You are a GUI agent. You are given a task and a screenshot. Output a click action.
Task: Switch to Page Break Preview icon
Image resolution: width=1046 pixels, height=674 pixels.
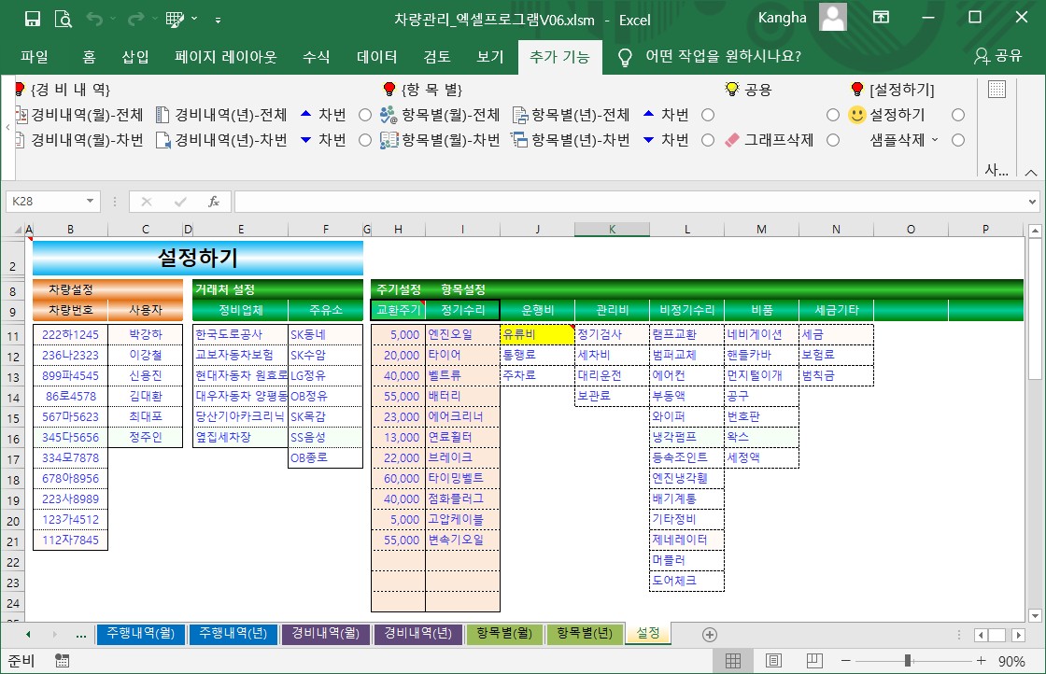[814, 661]
